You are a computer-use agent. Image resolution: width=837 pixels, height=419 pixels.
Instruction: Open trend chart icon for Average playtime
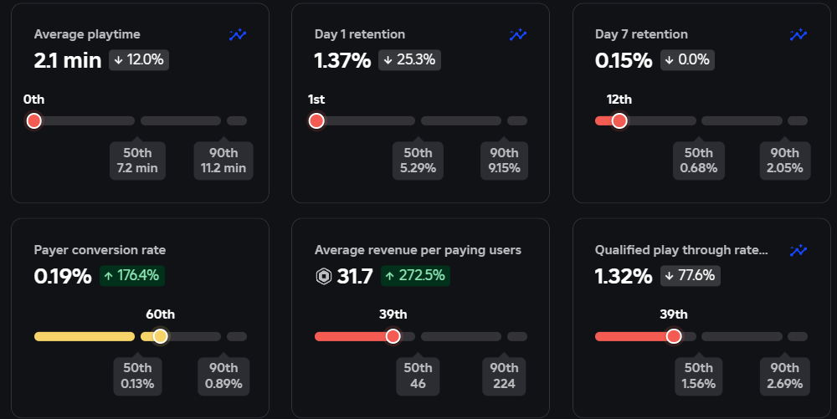coord(238,35)
